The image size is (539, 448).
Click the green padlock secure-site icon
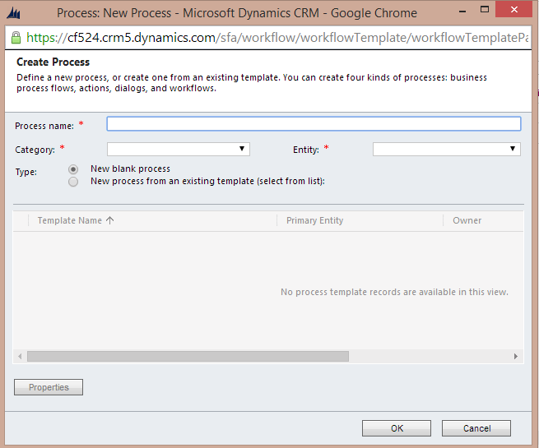click(x=16, y=38)
